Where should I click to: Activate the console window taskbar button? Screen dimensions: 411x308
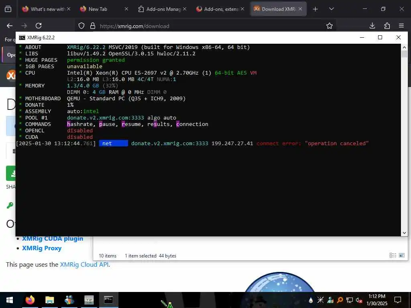108,300
